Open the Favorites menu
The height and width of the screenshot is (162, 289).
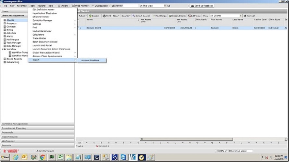[22, 6]
